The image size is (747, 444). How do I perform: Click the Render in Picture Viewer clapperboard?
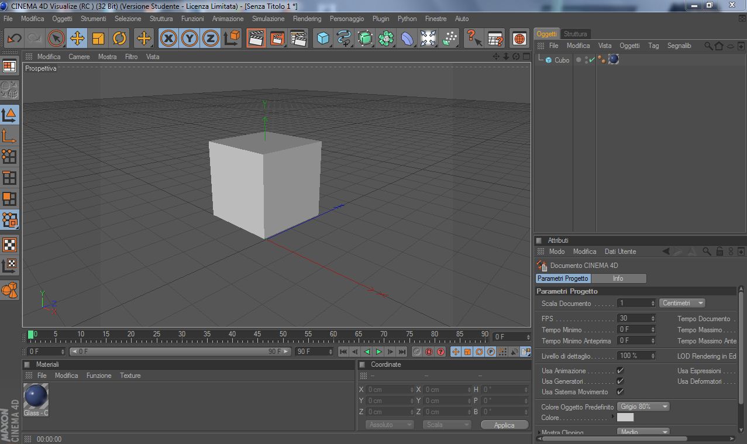click(x=277, y=39)
